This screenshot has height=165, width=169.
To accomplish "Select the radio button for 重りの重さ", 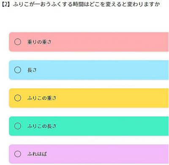I will pyautogui.click(x=18, y=42).
